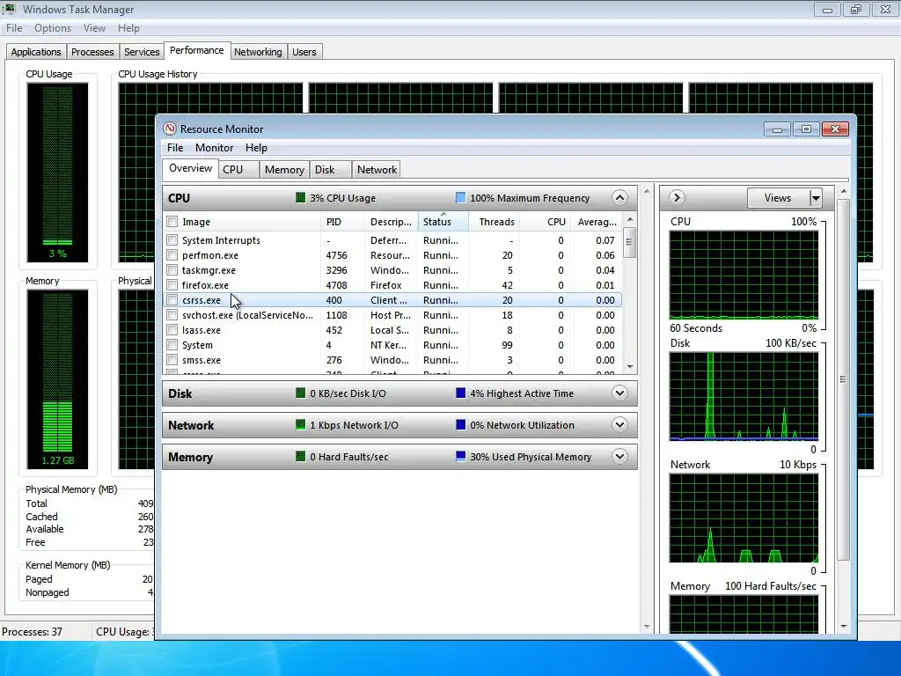Open Task Manager View menu
The height and width of the screenshot is (676, 901).
pyautogui.click(x=94, y=28)
